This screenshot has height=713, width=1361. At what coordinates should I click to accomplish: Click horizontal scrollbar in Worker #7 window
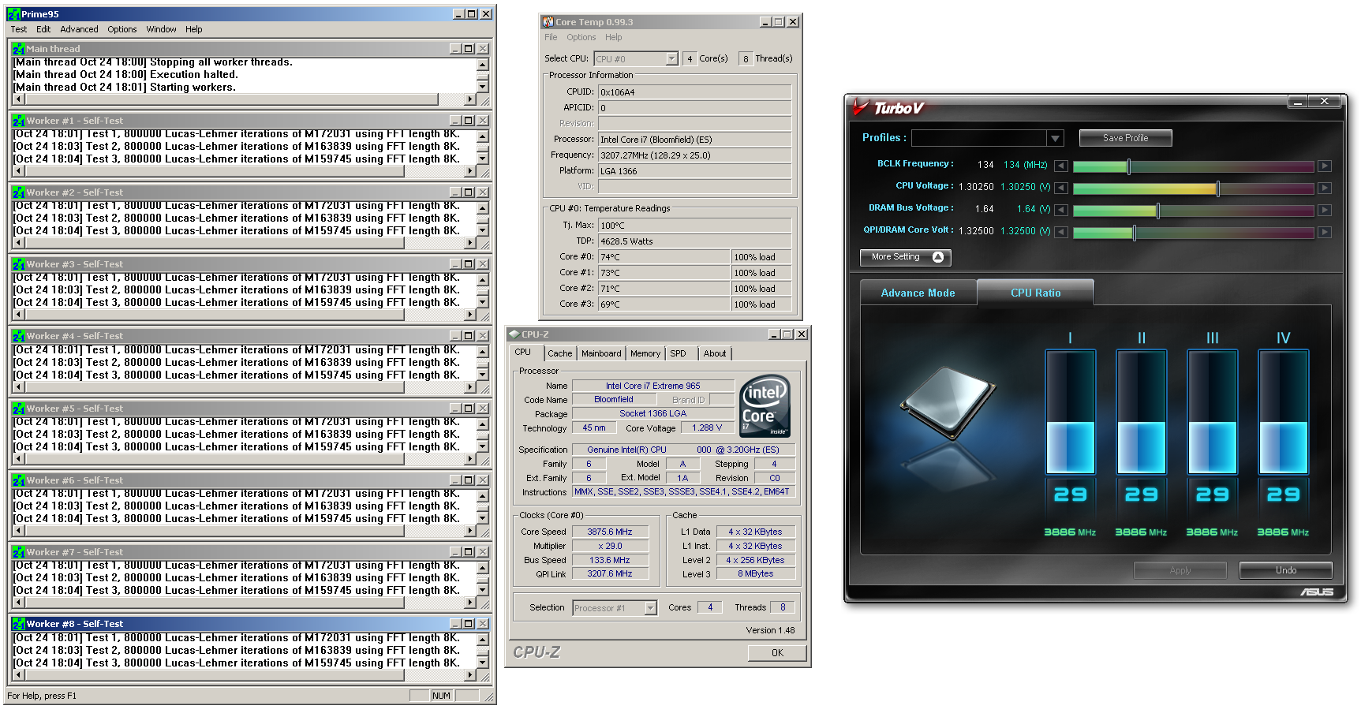tap(245, 603)
